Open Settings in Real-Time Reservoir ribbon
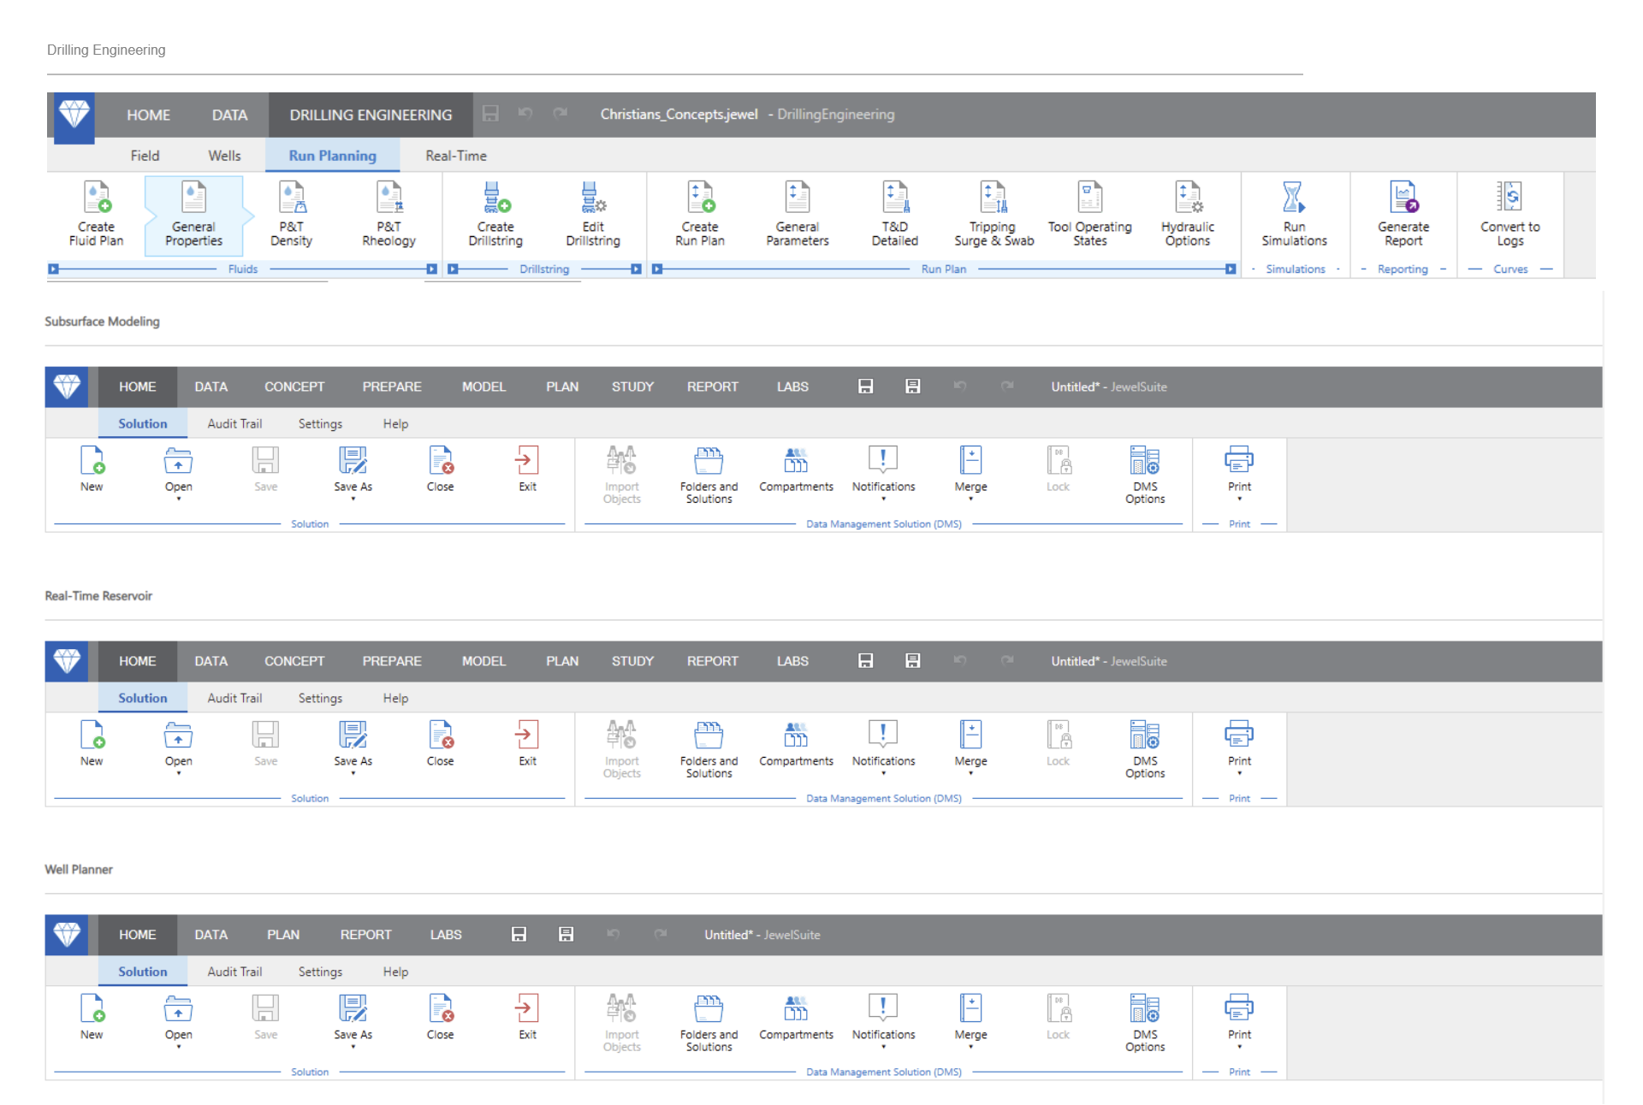 (320, 698)
